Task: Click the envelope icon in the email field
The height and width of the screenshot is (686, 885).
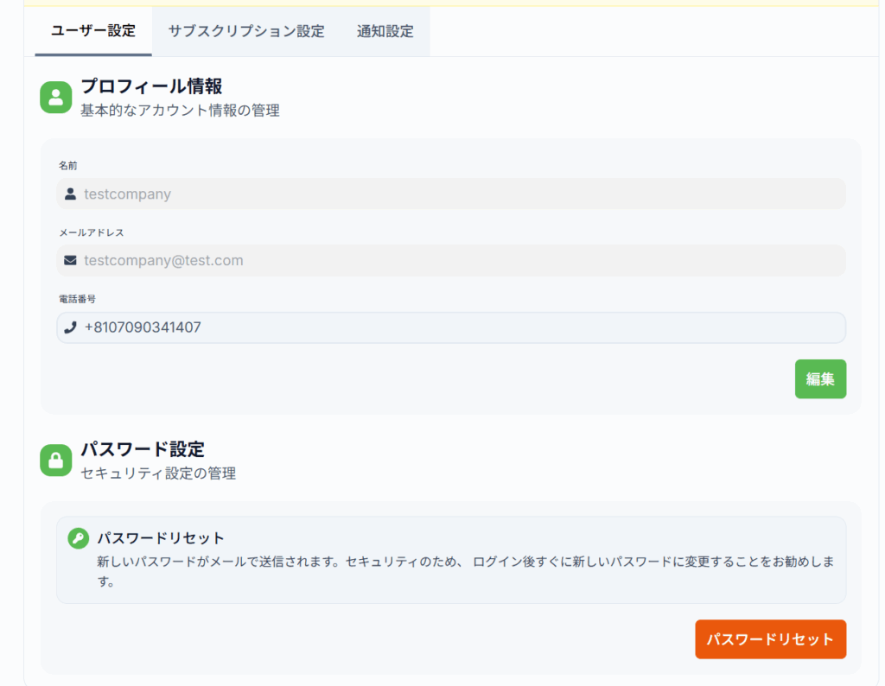Action: (x=71, y=261)
